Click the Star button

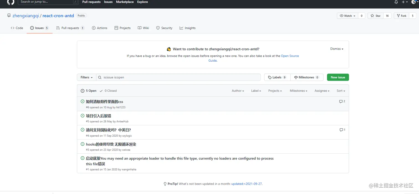(375, 16)
